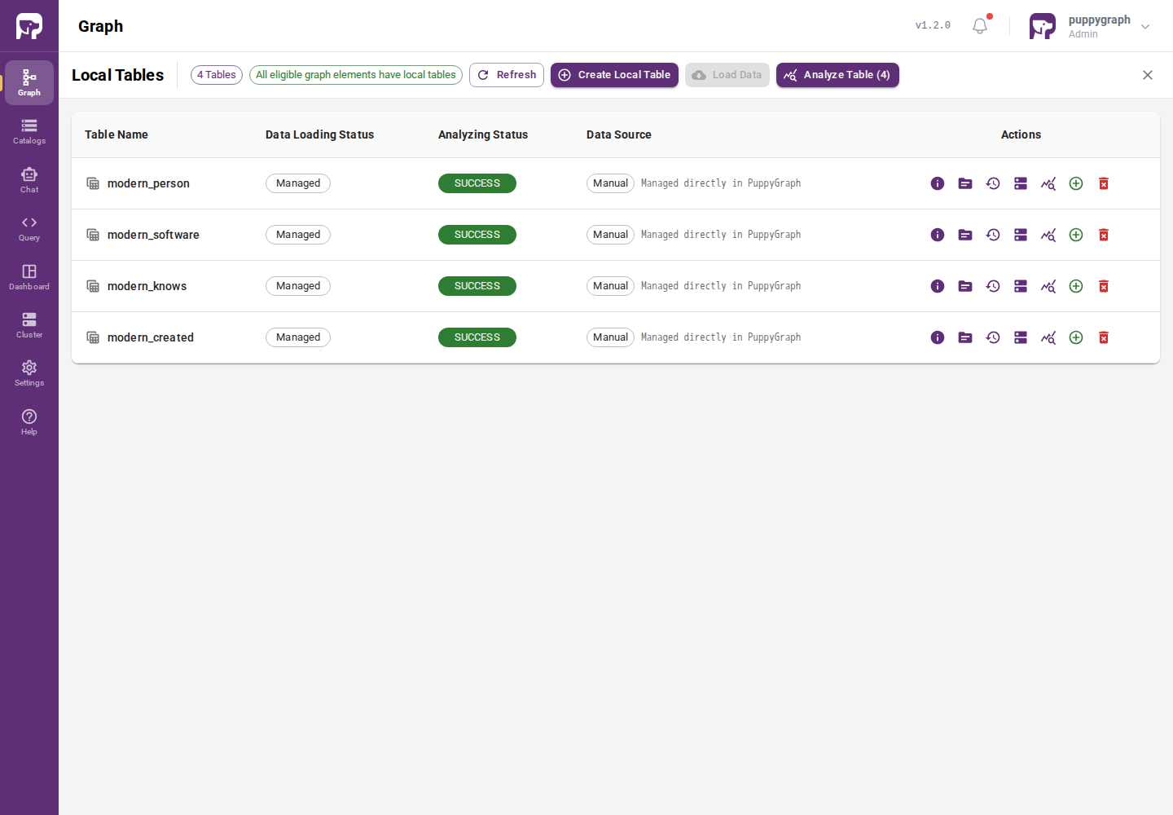Open Query in the sidebar
1173x815 pixels.
pyautogui.click(x=29, y=228)
